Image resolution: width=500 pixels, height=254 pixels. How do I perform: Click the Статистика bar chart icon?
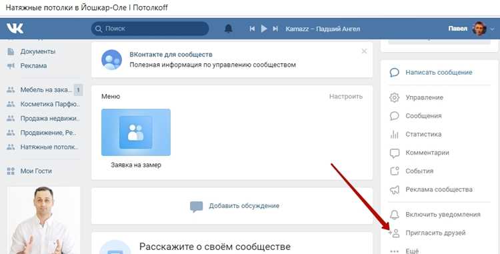click(x=395, y=134)
